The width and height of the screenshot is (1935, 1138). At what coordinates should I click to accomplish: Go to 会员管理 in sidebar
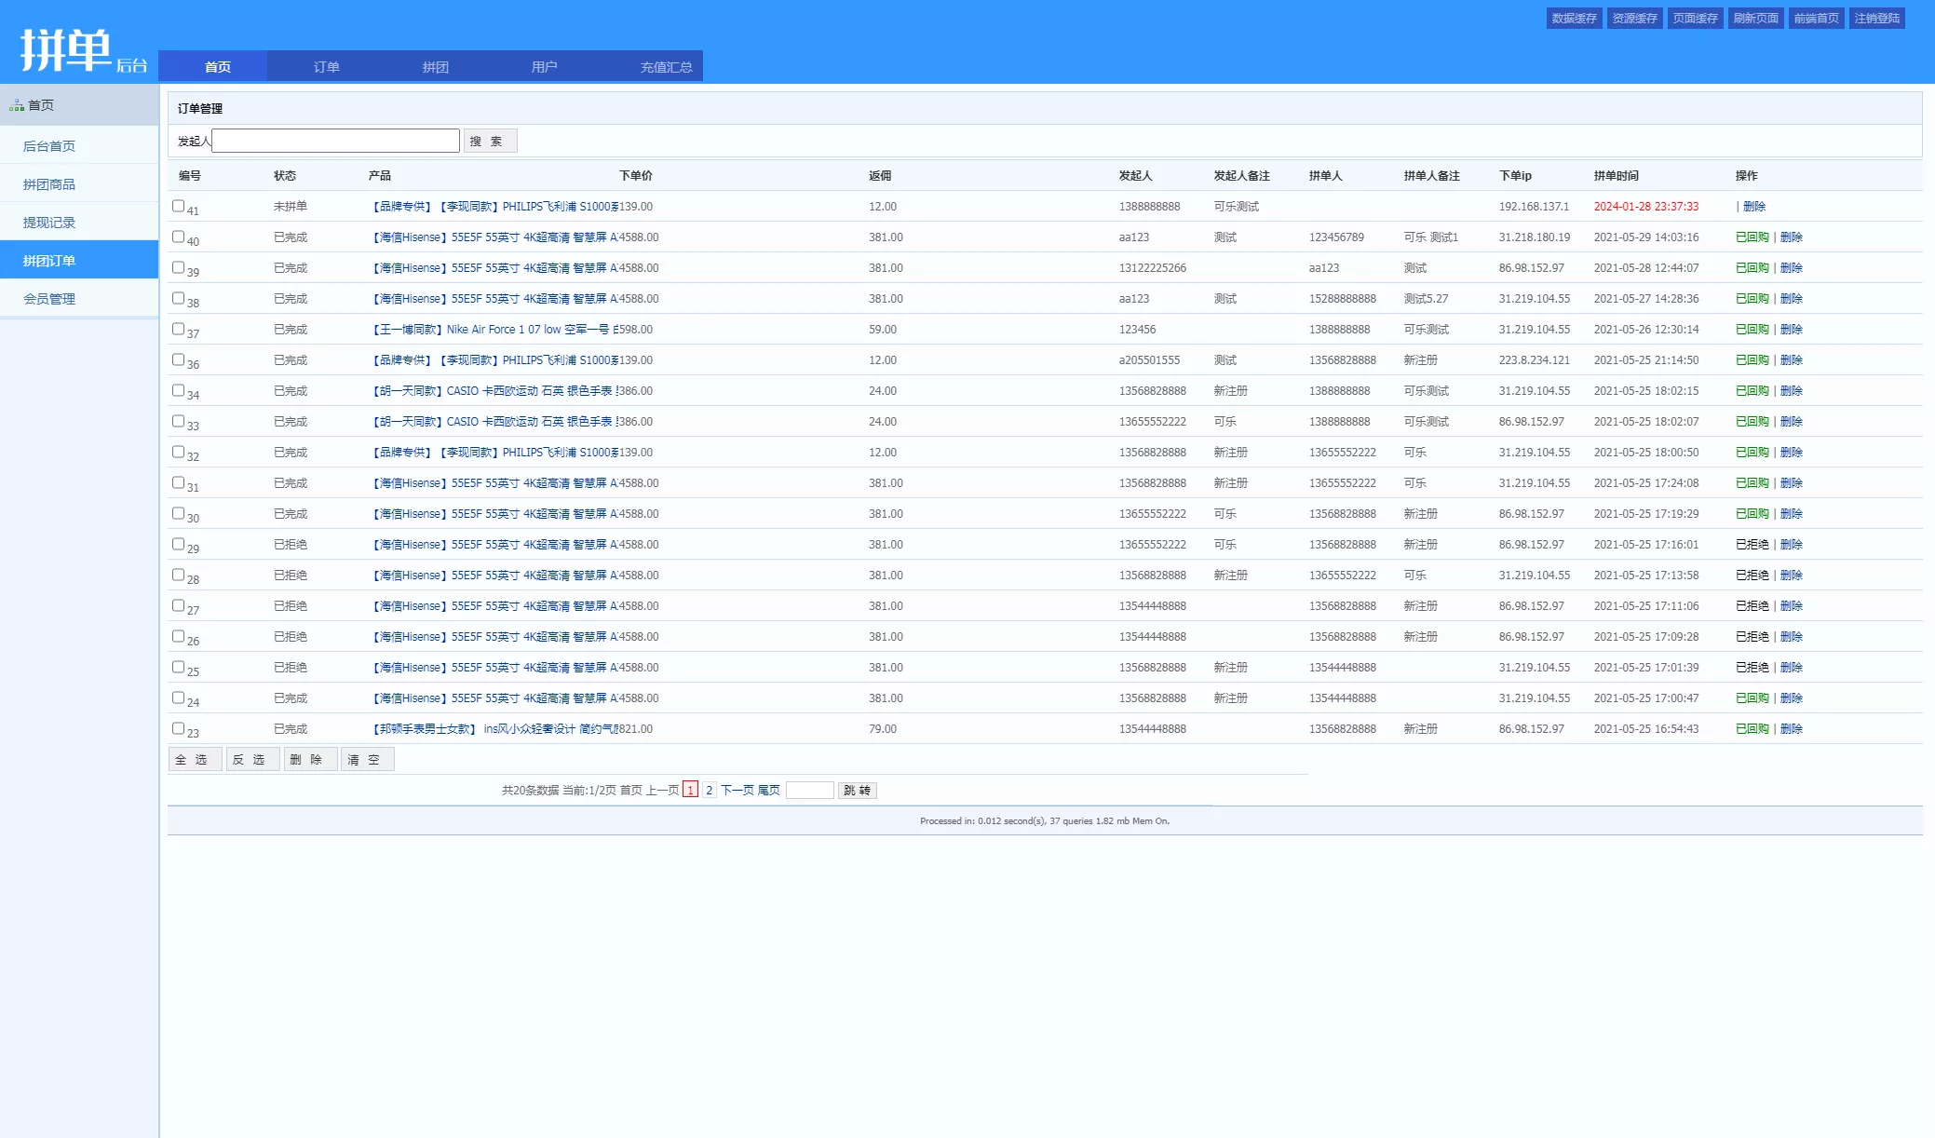[x=49, y=299]
